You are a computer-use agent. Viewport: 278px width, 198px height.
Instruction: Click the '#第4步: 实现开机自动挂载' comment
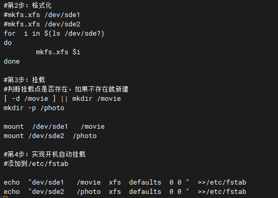[45, 154]
